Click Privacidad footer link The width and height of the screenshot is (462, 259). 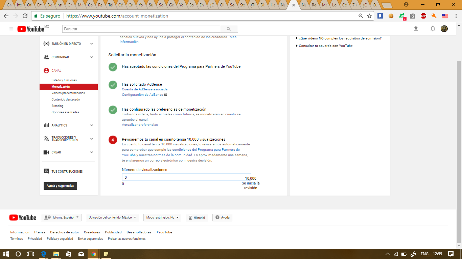coord(35,239)
